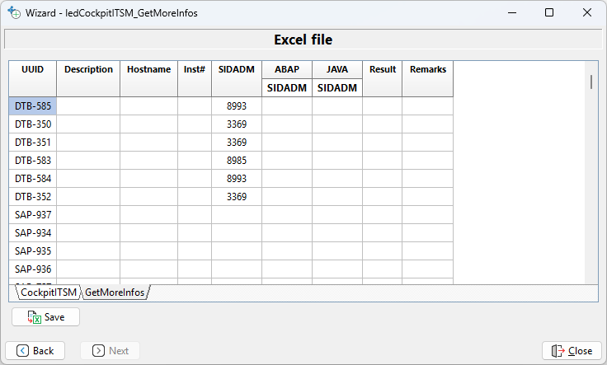607x365 pixels.
Task: Switch to the GetMoreInfos sheet tab
Action: pyautogui.click(x=115, y=292)
